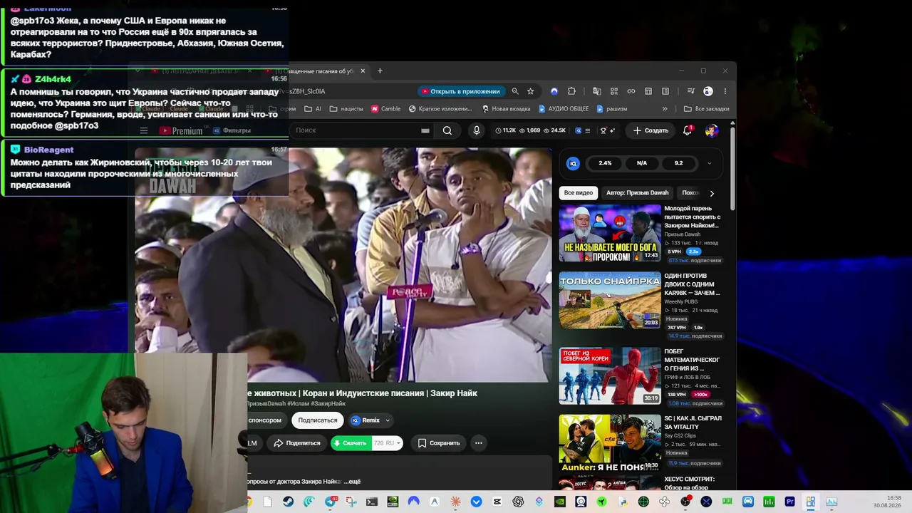Open the "AI" bookmarks folder
The height and width of the screenshot is (513, 912).
pyautogui.click(x=313, y=109)
